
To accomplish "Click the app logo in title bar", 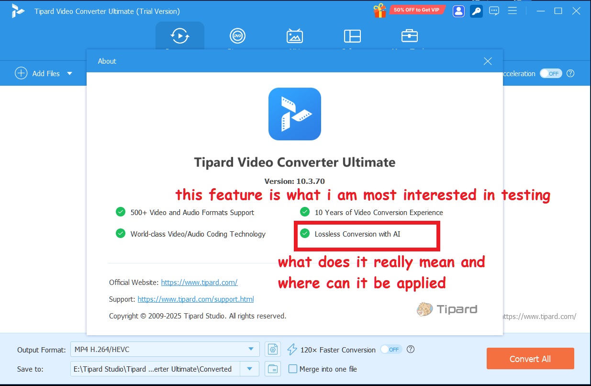I will 18,11.
